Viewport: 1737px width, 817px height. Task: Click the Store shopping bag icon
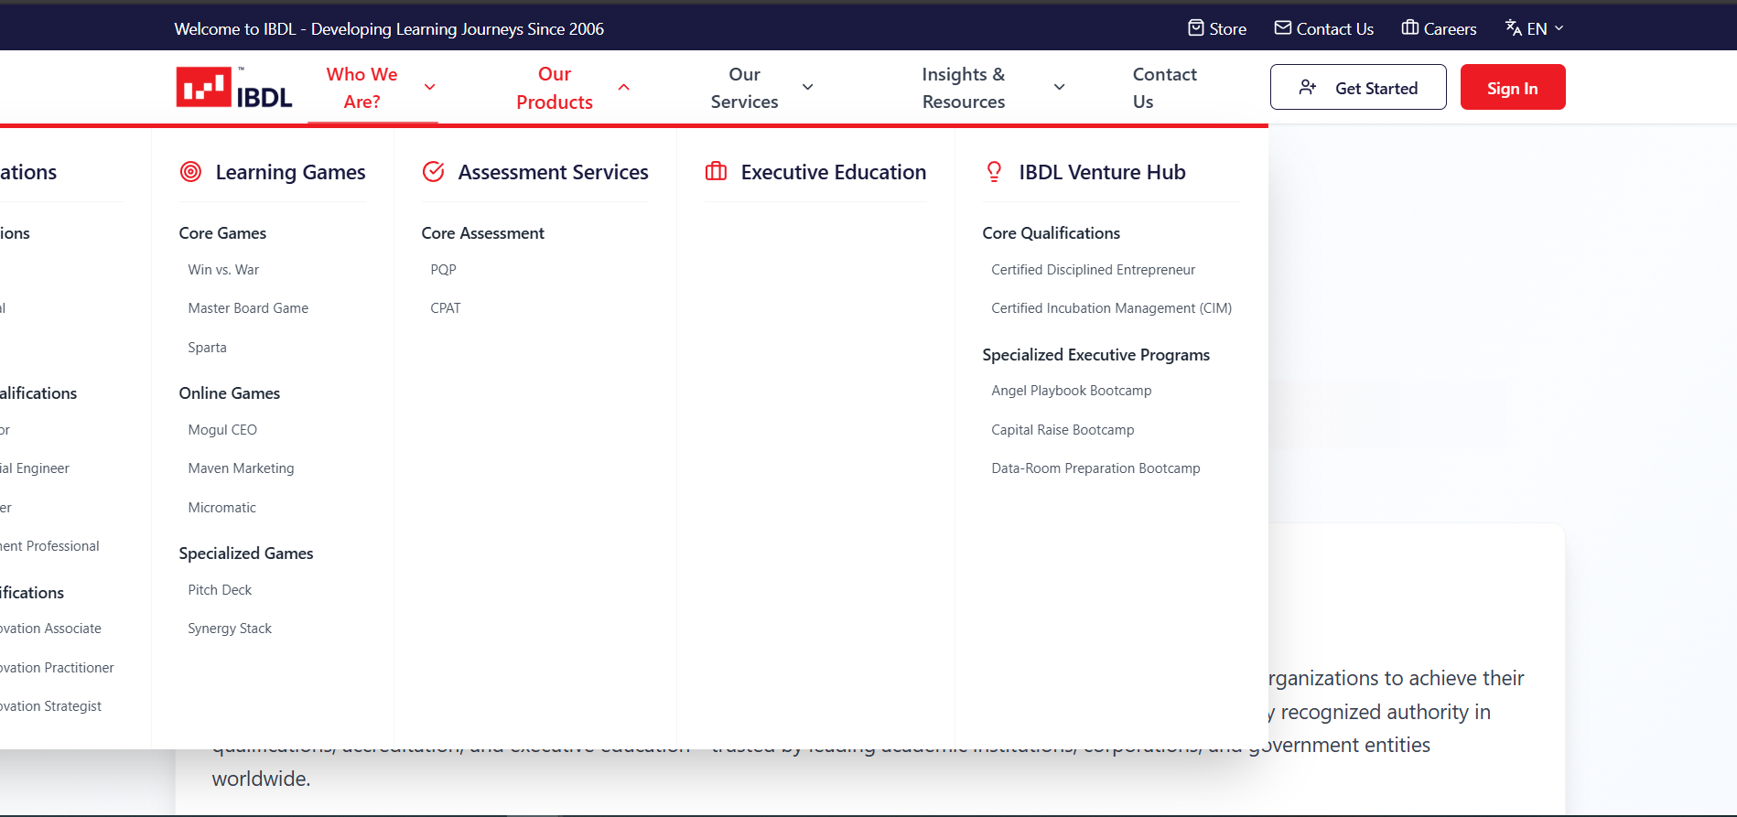pyautogui.click(x=1195, y=28)
